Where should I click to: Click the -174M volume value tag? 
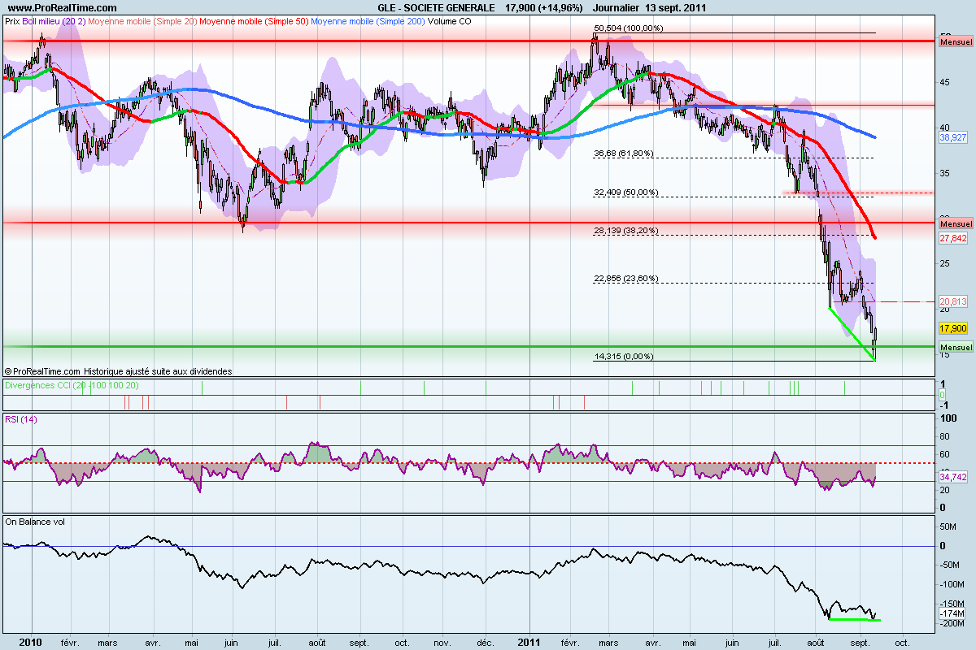[952, 613]
